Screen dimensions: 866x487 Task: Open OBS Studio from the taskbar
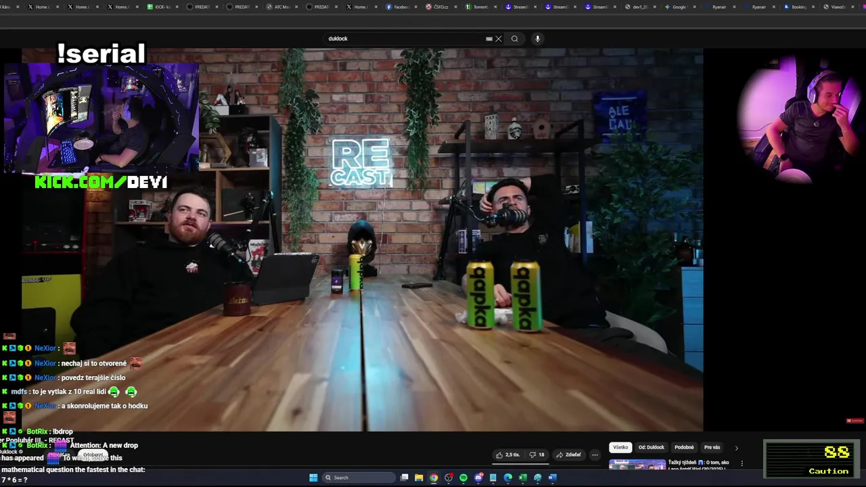click(x=449, y=478)
